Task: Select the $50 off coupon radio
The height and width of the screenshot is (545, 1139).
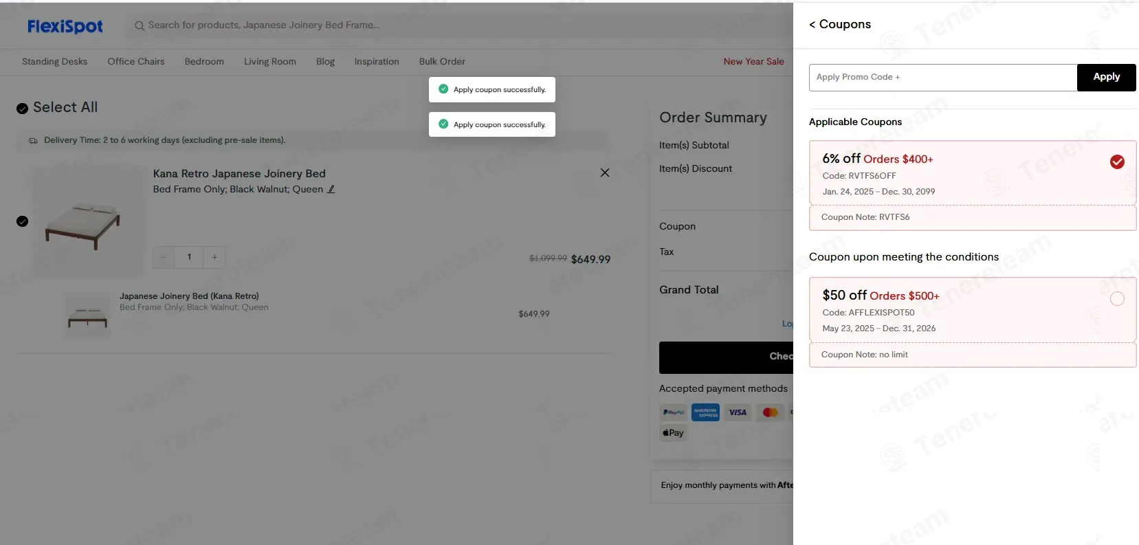Action: pos(1117,298)
